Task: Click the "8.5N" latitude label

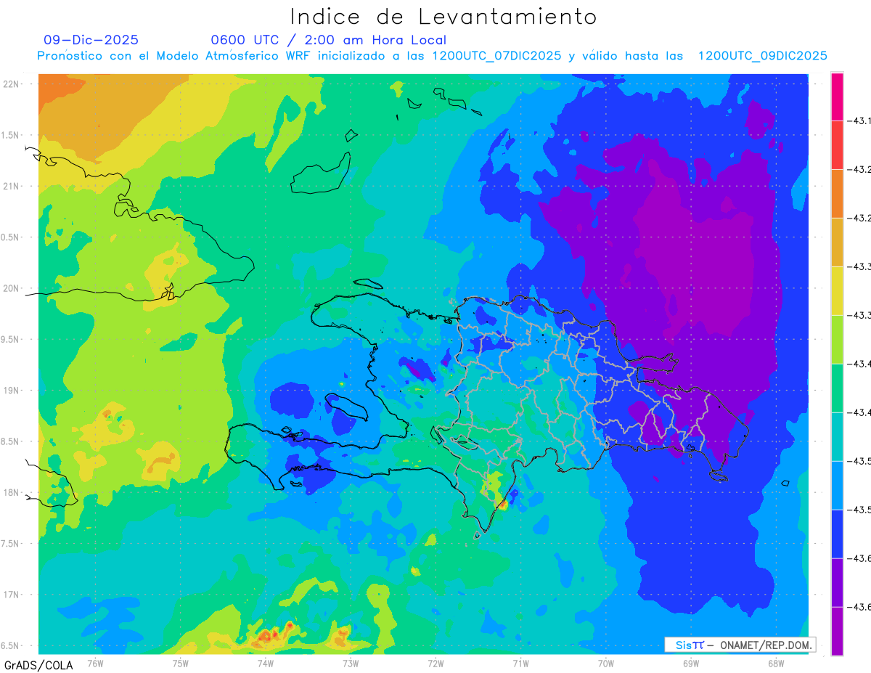Action: 11,441
